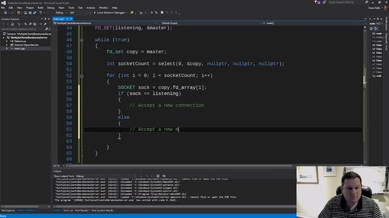
Task: Select the Solution MultipleClientsBarebonesServer node
Action: click(27, 34)
